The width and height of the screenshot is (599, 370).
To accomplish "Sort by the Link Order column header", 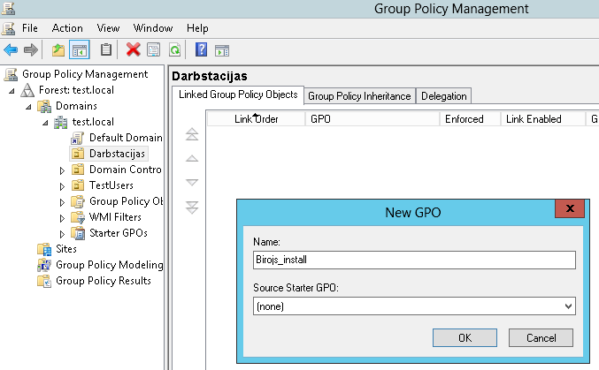I will pyautogui.click(x=256, y=119).
